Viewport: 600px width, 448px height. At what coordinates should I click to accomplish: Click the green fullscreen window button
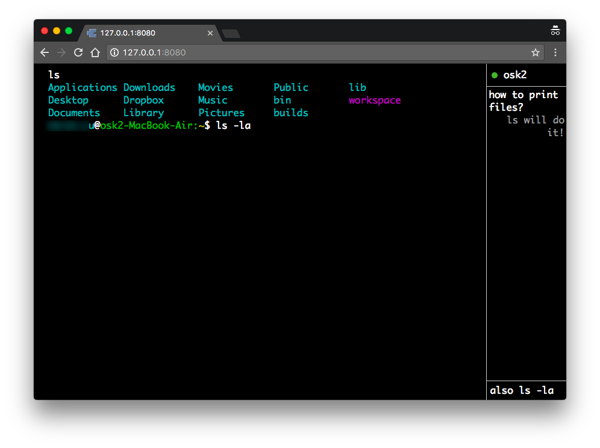coord(69,31)
